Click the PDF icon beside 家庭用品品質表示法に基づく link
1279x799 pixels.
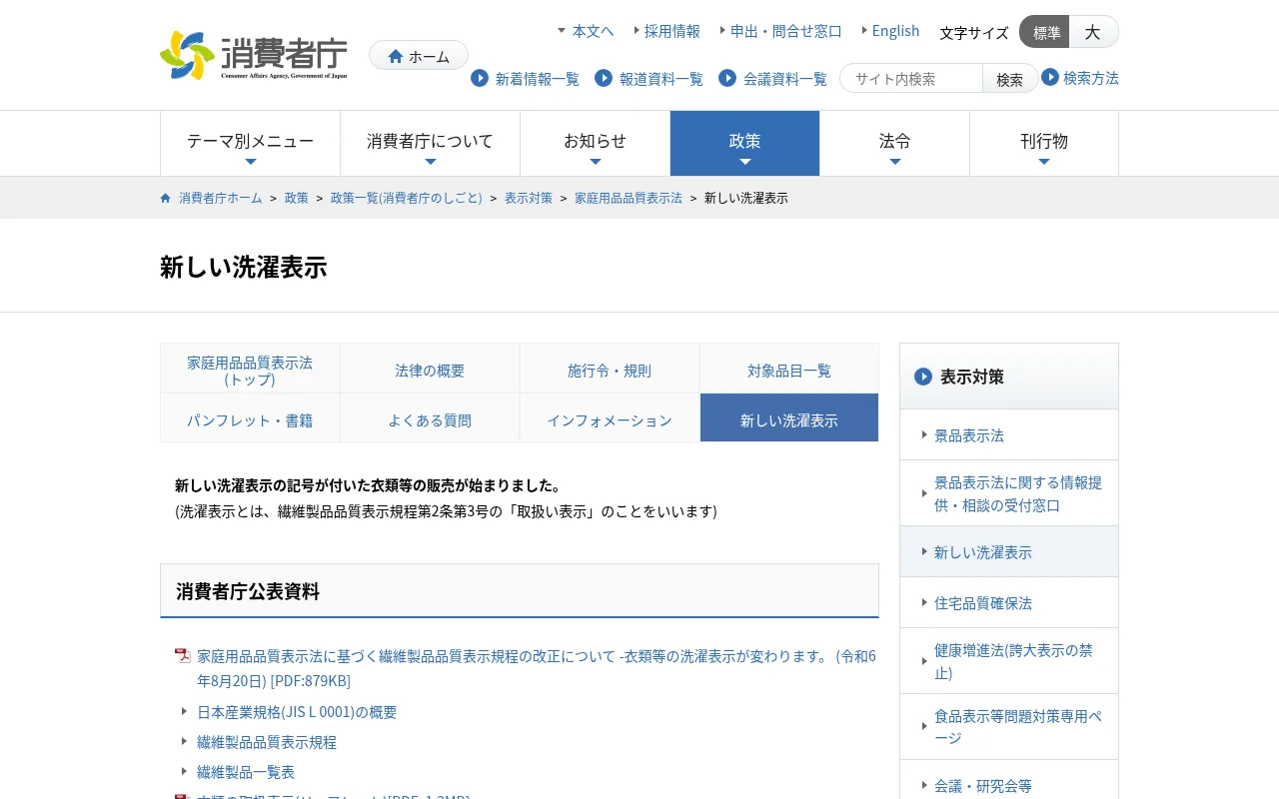(183, 655)
